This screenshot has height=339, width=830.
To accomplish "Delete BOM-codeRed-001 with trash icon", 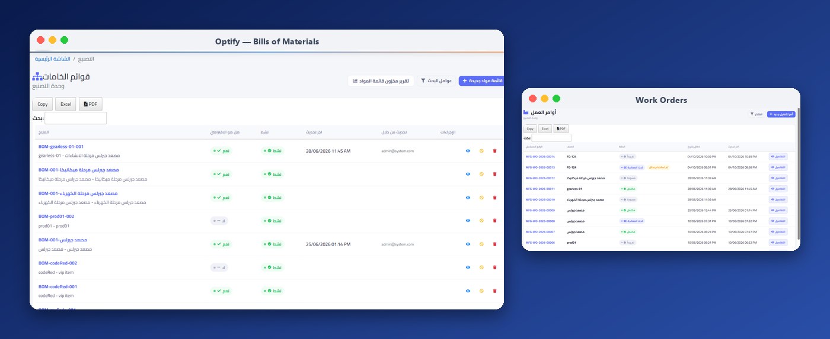I will click(x=494, y=291).
